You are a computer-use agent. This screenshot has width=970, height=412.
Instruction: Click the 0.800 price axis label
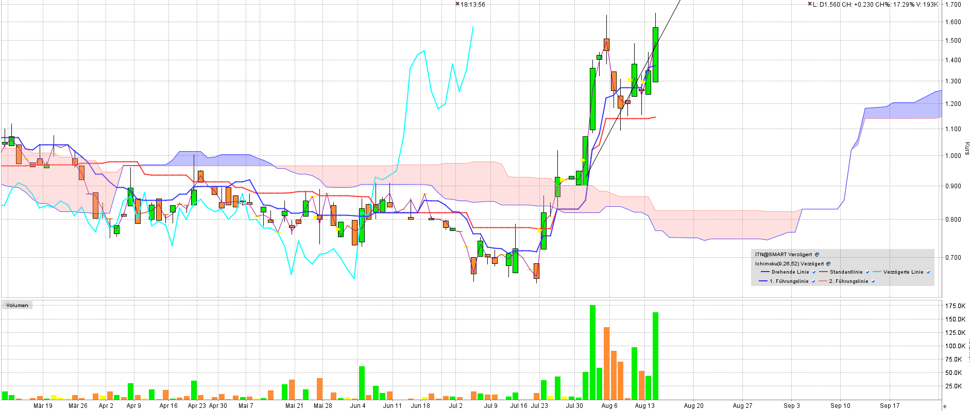953,220
